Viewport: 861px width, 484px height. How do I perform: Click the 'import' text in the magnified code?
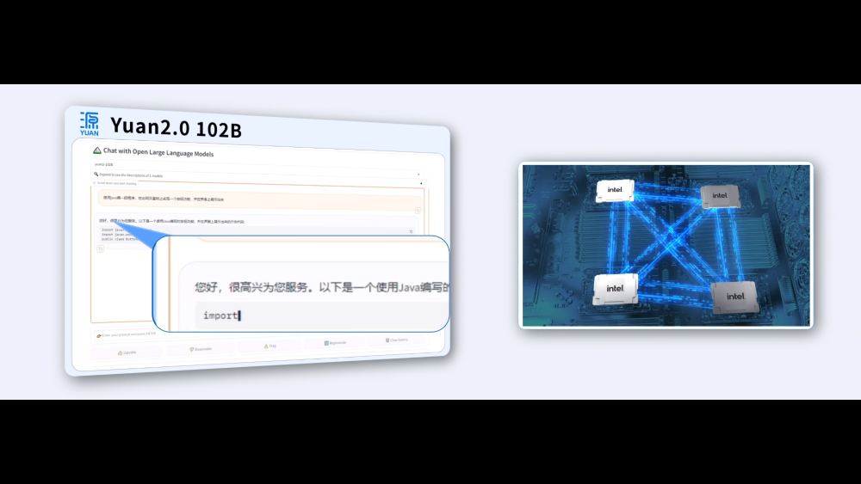click(x=220, y=316)
